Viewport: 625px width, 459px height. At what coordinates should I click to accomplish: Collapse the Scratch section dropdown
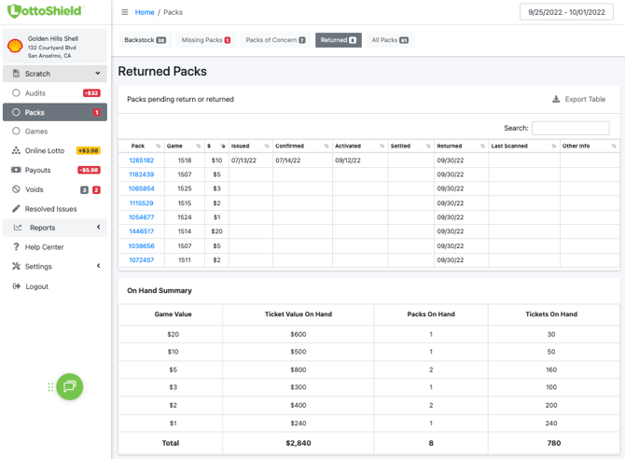click(x=97, y=74)
